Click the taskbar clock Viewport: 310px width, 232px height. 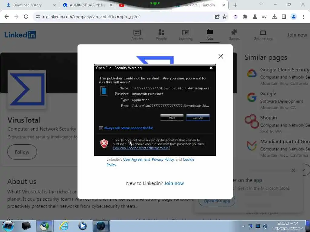coord(288,226)
